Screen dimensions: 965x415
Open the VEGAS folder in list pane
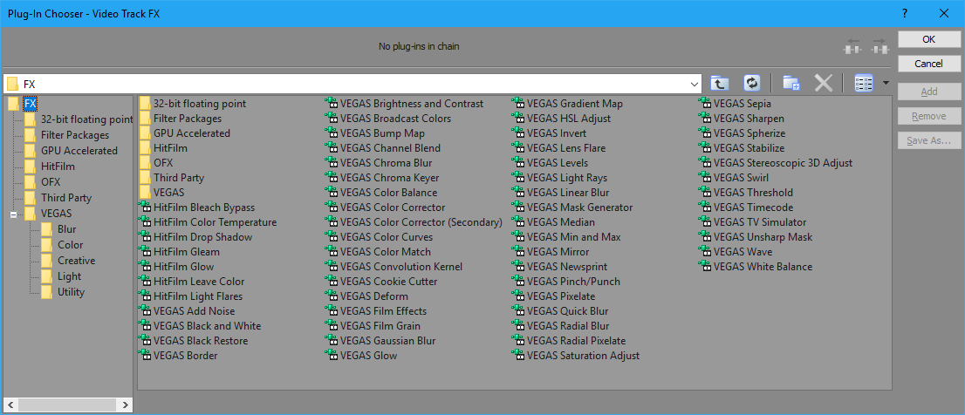[162, 193]
